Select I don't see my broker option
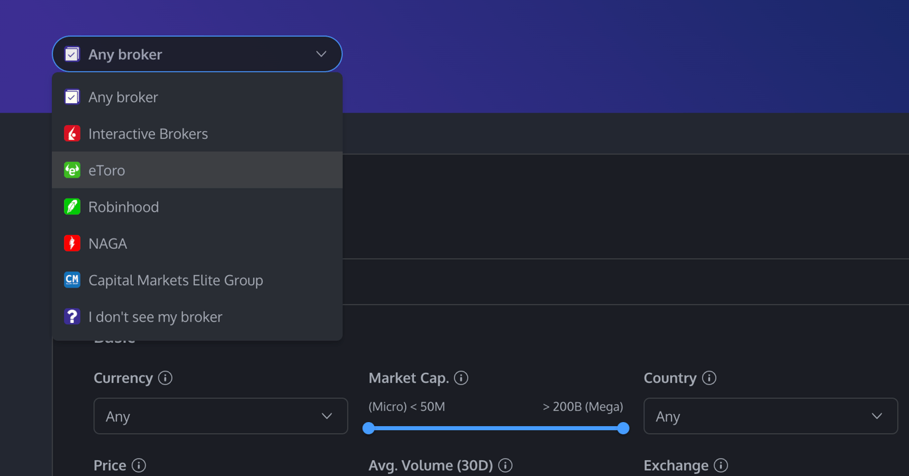 pyautogui.click(x=197, y=317)
